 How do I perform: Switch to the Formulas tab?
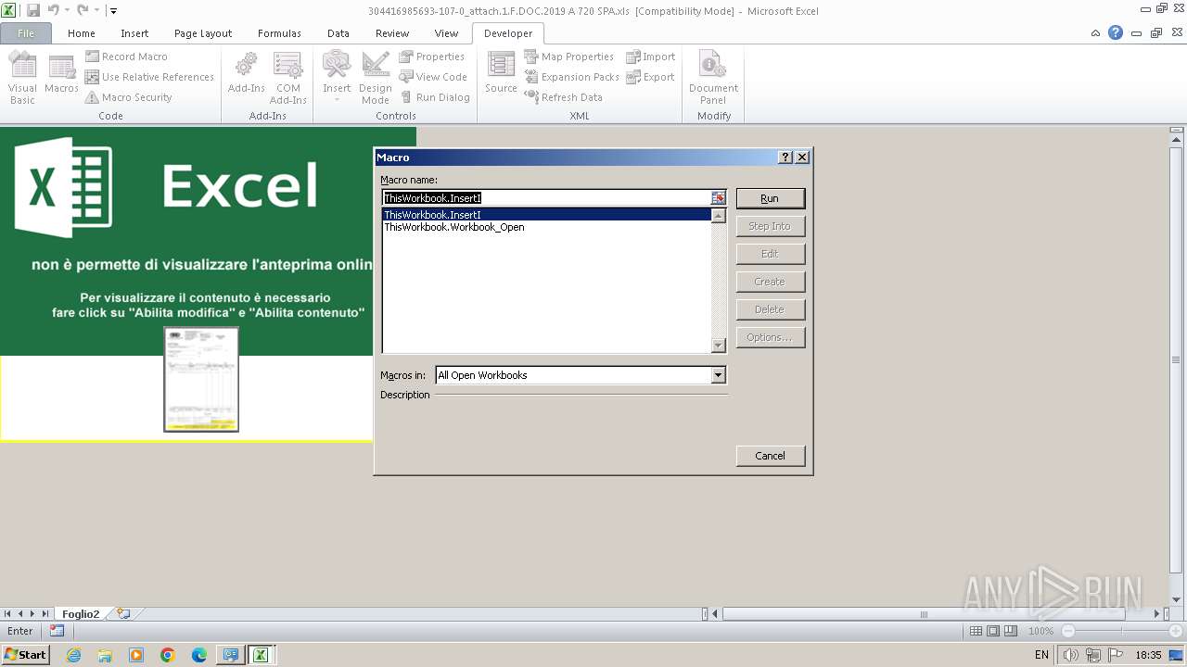[279, 33]
